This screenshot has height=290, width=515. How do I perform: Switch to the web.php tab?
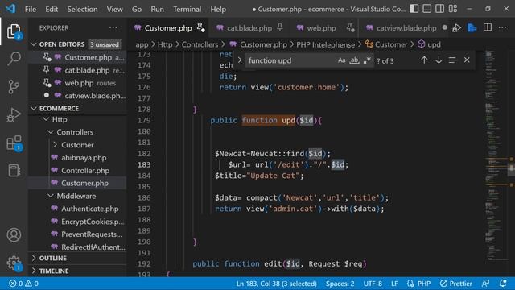tap(321, 28)
